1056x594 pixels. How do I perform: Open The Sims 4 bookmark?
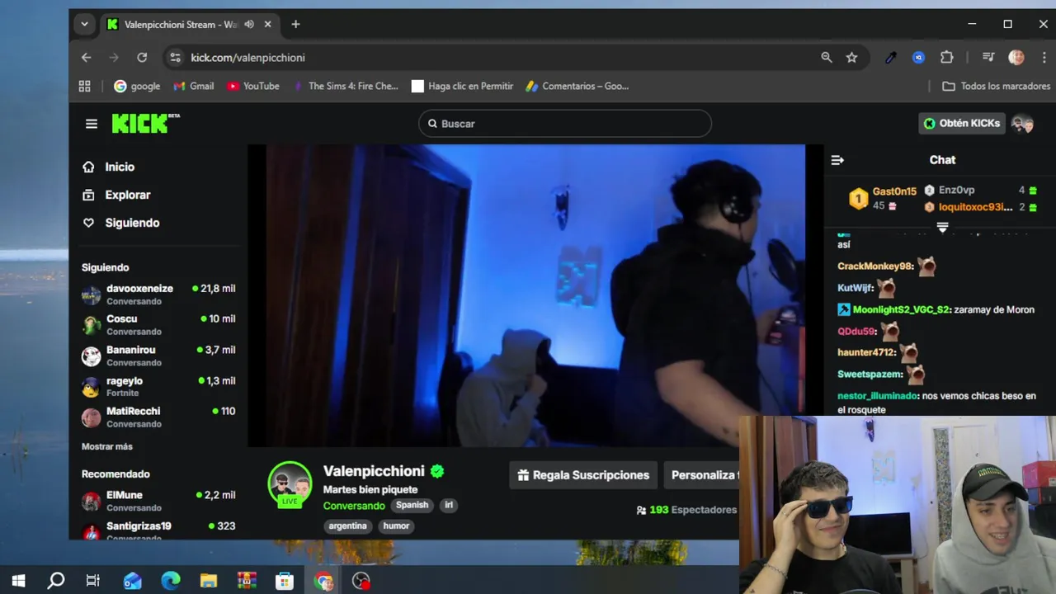tap(346, 86)
